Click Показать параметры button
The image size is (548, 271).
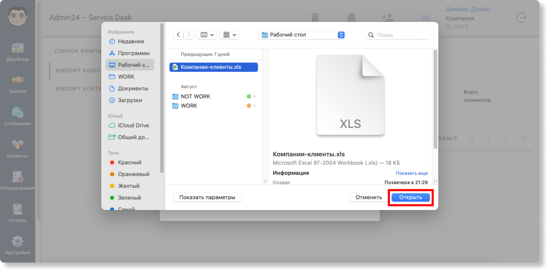coord(208,198)
